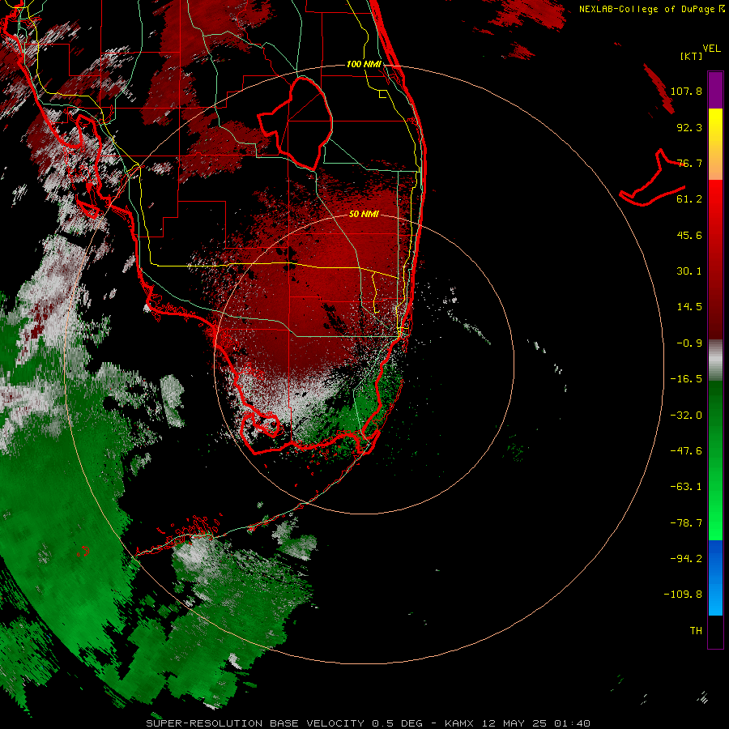This screenshot has width=729, height=729.
Task: Click the gray near-zero color bar segment
Action: pos(715,360)
